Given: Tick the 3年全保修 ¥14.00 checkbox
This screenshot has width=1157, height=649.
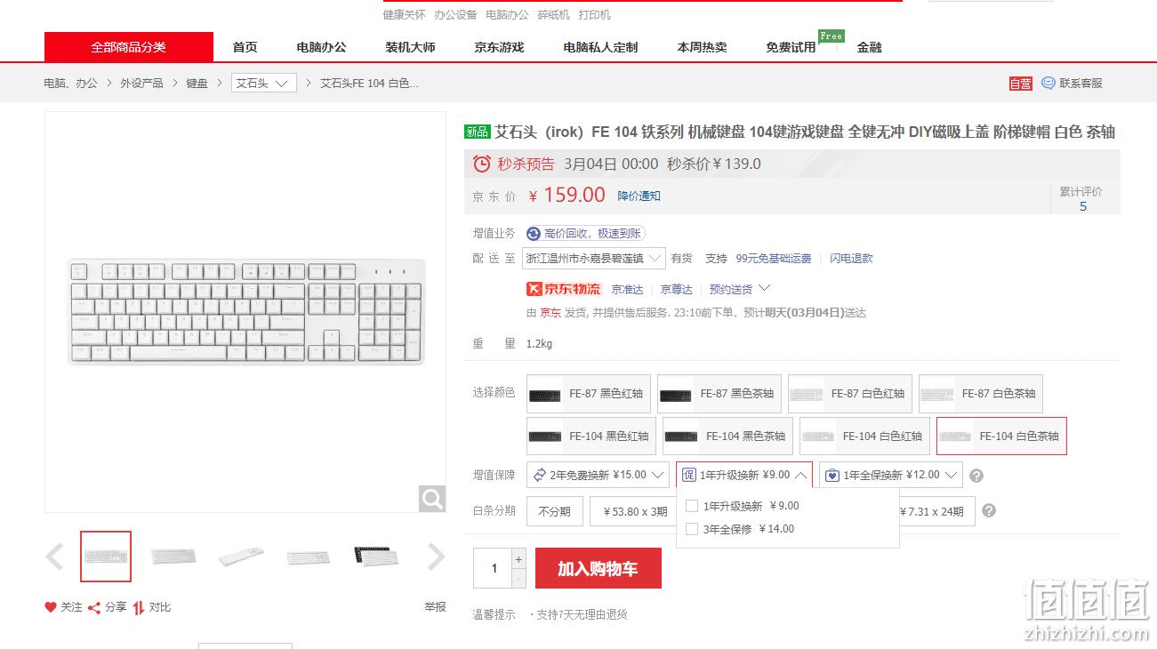Looking at the screenshot, I should tap(692, 529).
